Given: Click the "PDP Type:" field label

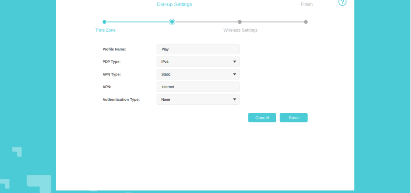Looking at the screenshot, I should tap(112, 62).
